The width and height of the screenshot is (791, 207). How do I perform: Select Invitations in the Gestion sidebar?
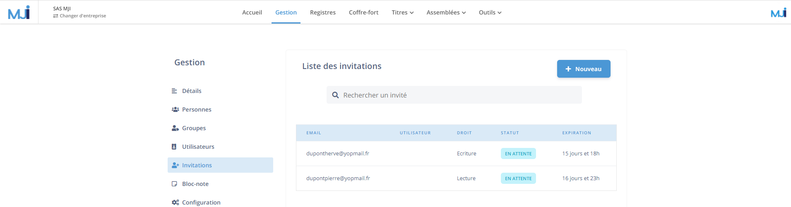[220, 165]
